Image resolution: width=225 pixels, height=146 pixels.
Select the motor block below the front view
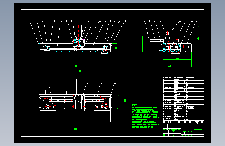[x=48, y=57]
